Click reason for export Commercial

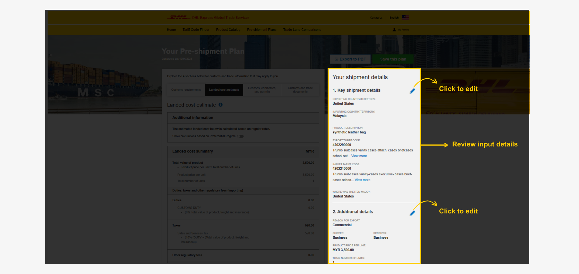click(x=342, y=225)
